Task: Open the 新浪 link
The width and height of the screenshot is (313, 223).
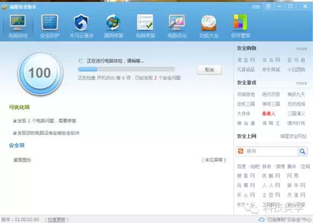Action: click(267, 166)
